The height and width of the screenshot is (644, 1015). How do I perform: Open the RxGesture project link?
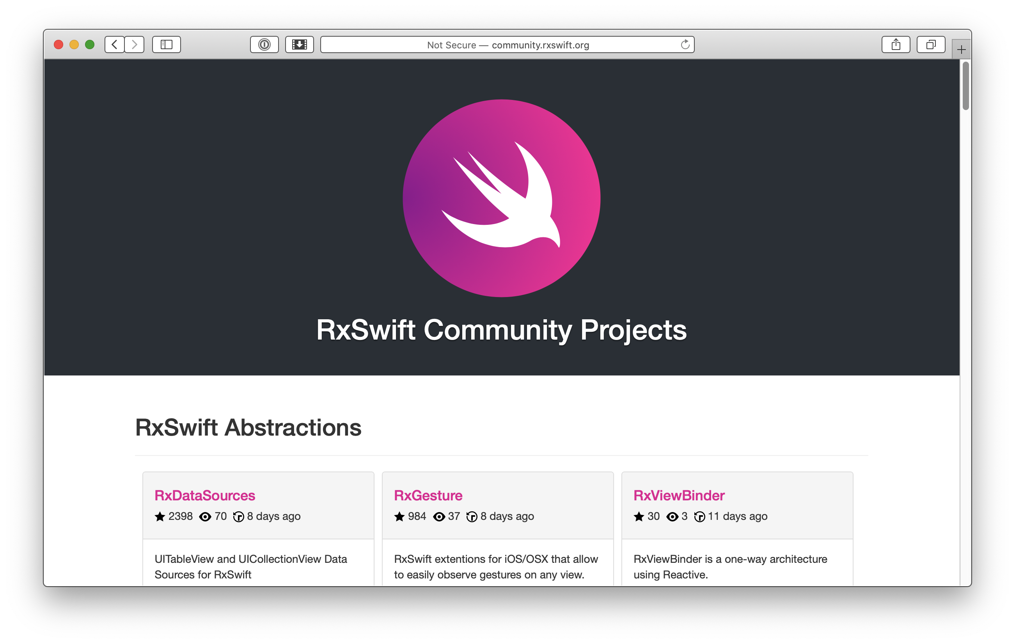click(428, 495)
